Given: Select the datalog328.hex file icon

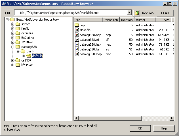Looking at the screenshot, I should point(77,44).
